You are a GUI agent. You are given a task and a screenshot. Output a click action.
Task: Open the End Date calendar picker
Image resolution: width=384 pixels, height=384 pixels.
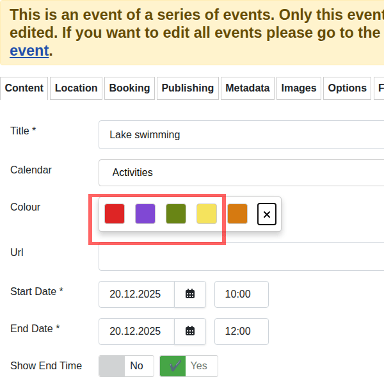pos(190,332)
